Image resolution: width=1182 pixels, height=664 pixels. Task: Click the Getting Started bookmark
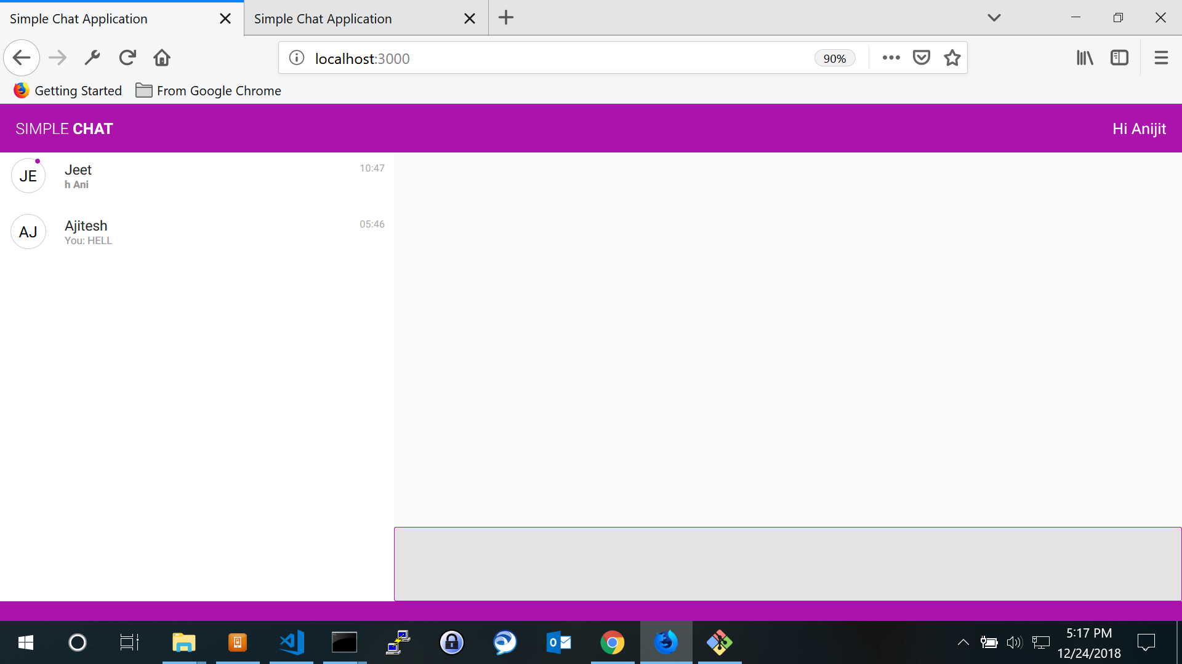(68, 90)
